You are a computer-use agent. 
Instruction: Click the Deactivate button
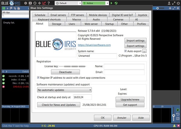65,72
